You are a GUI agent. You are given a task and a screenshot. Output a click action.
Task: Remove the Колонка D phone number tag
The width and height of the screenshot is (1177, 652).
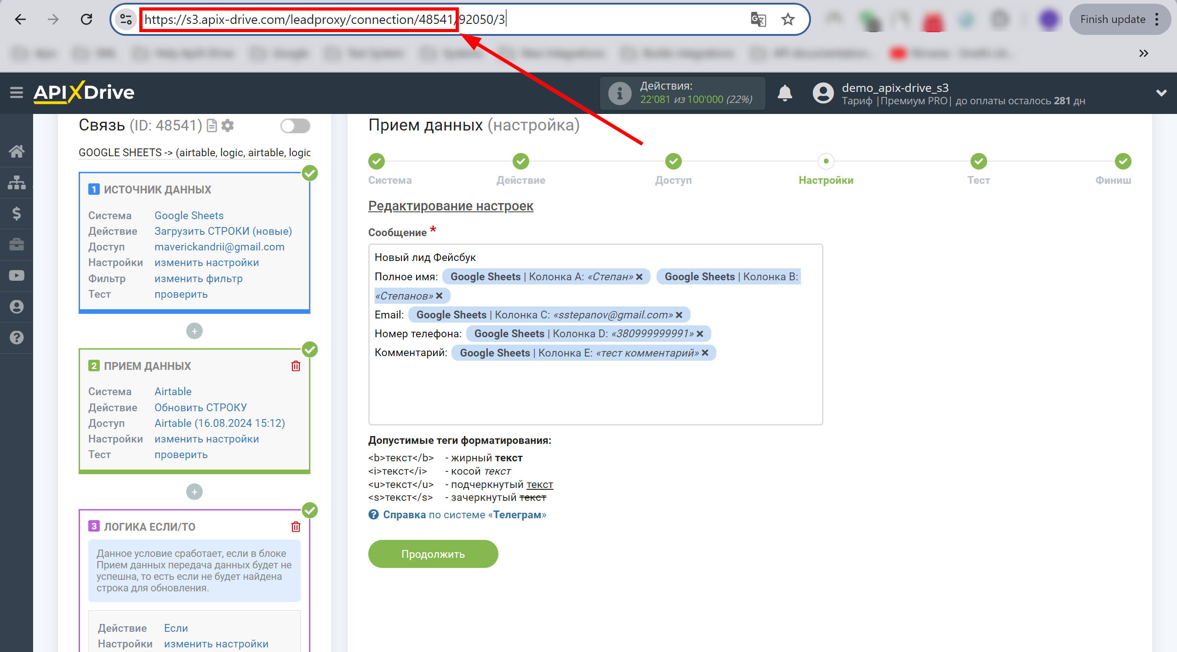click(x=700, y=334)
